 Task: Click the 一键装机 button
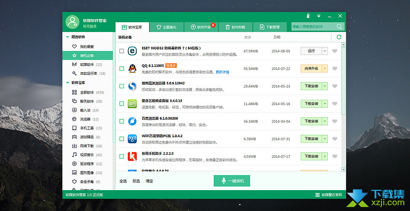(232, 181)
